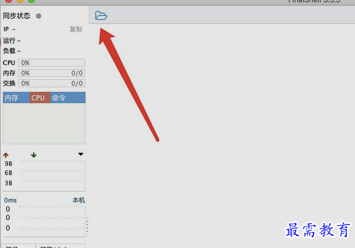Copy the IP address with 复制

click(76, 29)
